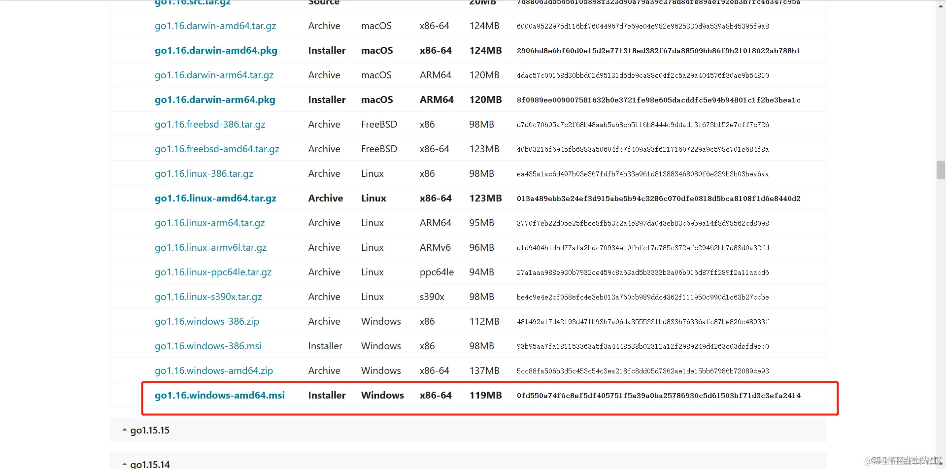
Task: Click the 137MB size cell
Action: pyautogui.click(x=484, y=371)
